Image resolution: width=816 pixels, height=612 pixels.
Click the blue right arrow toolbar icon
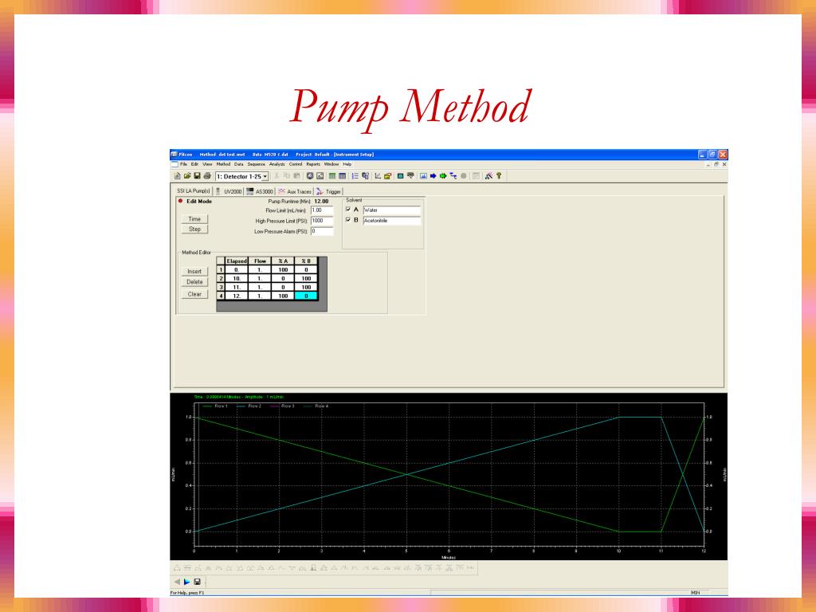pyautogui.click(x=433, y=175)
